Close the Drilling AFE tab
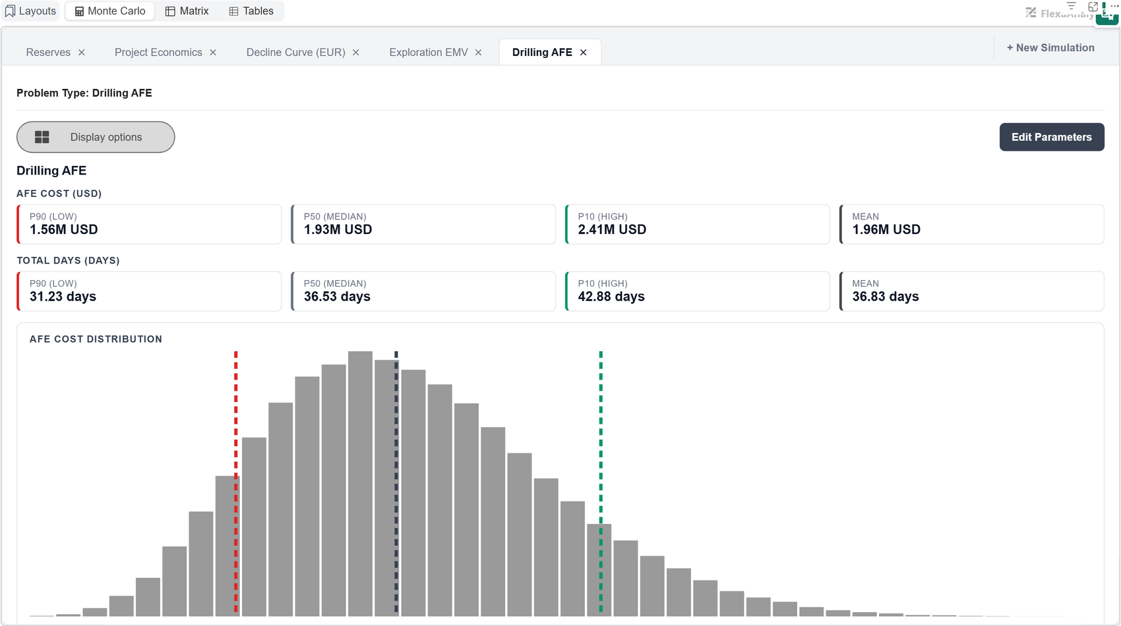 pyautogui.click(x=584, y=53)
